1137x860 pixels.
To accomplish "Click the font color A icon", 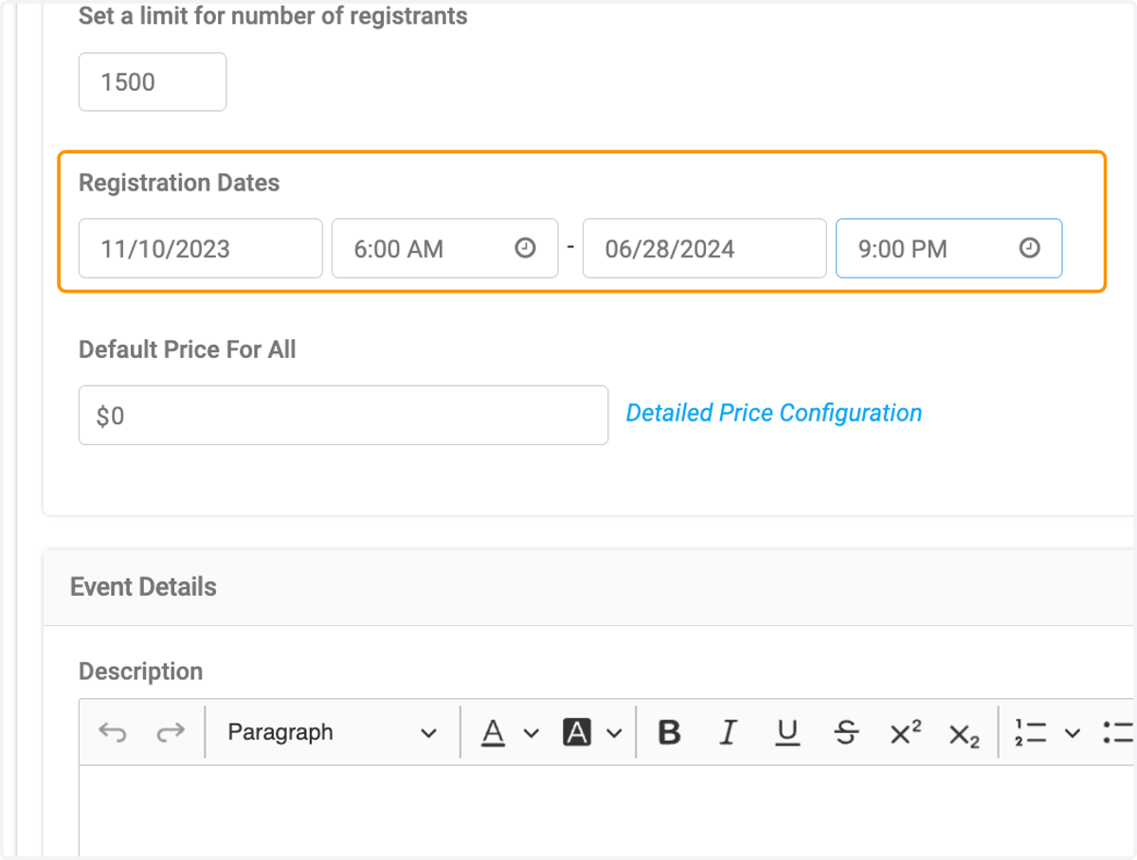I will coord(492,732).
